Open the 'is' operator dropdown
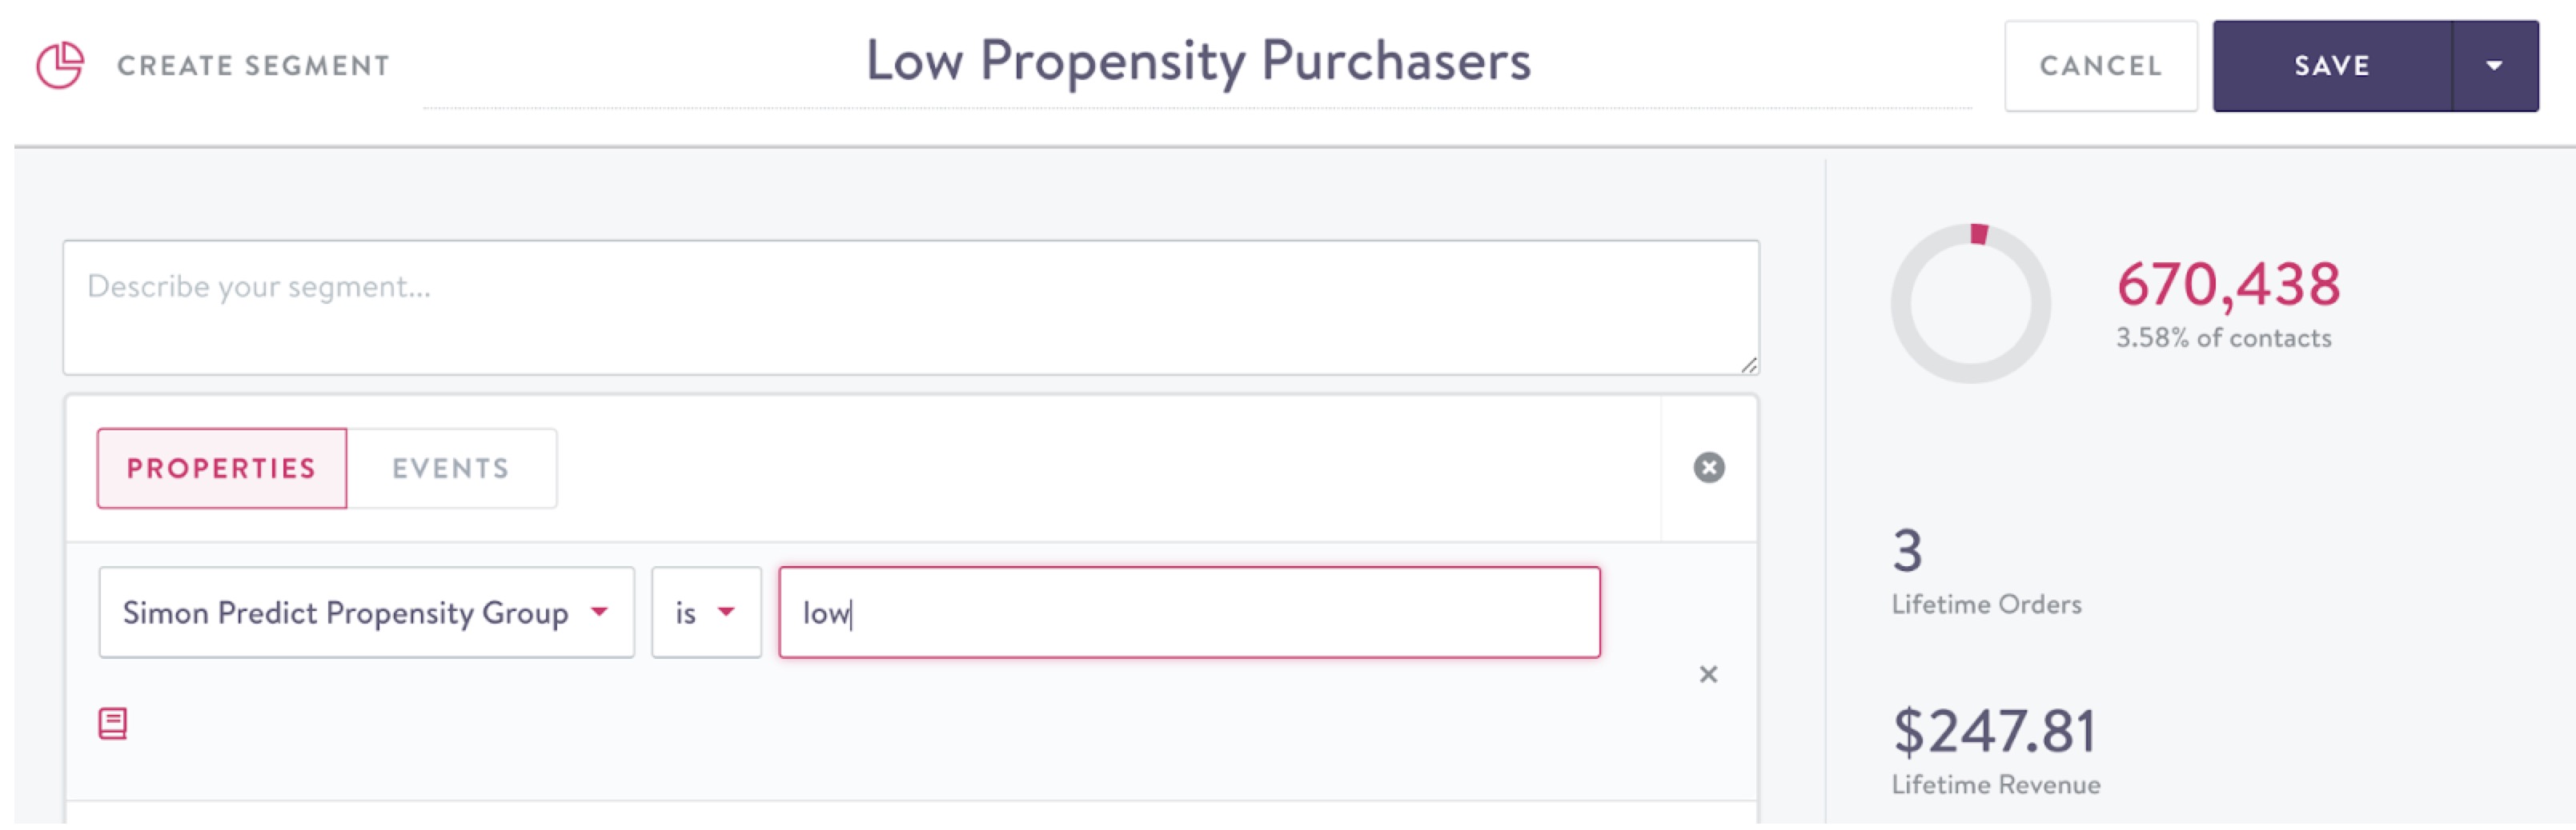Screen dimensions: 2576x830 (x=706, y=613)
